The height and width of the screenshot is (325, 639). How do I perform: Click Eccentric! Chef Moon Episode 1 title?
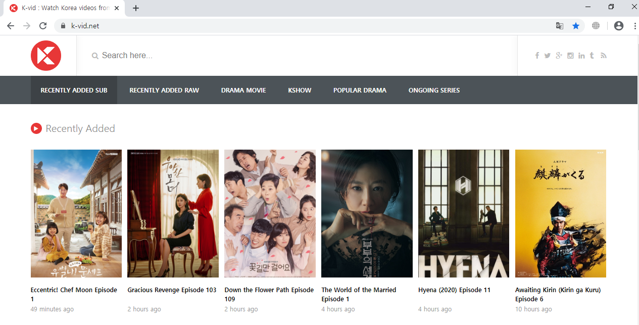click(74, 294)
